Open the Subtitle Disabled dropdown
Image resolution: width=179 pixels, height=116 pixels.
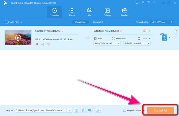coord(137,43)
